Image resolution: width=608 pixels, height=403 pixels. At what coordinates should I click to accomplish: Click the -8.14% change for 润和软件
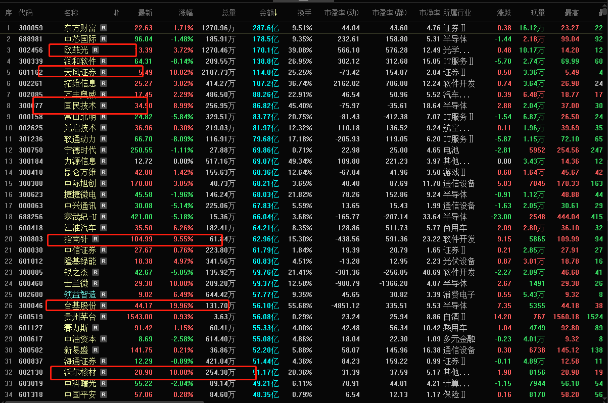tap(181, 61)
